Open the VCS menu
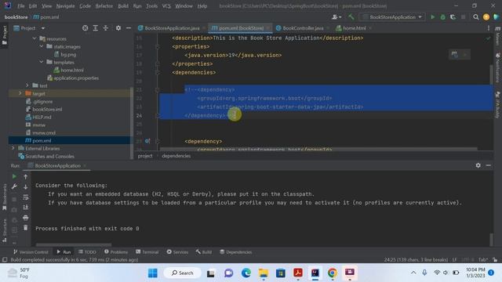The width and height of the screenshot is (502, 282). point(166,6)
